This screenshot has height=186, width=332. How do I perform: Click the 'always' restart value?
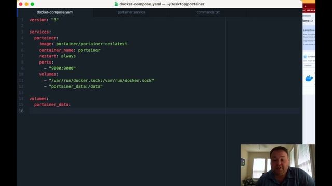click(68, 56)
